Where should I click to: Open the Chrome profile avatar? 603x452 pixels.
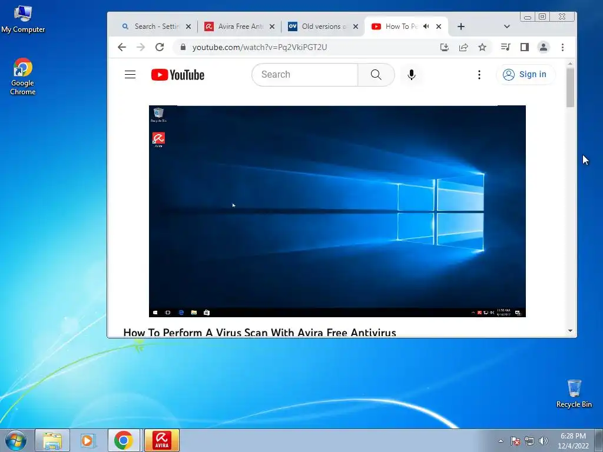pos(544,47)
